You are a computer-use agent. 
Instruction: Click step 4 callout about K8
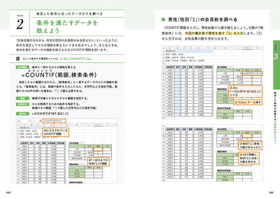coord(248,158)
